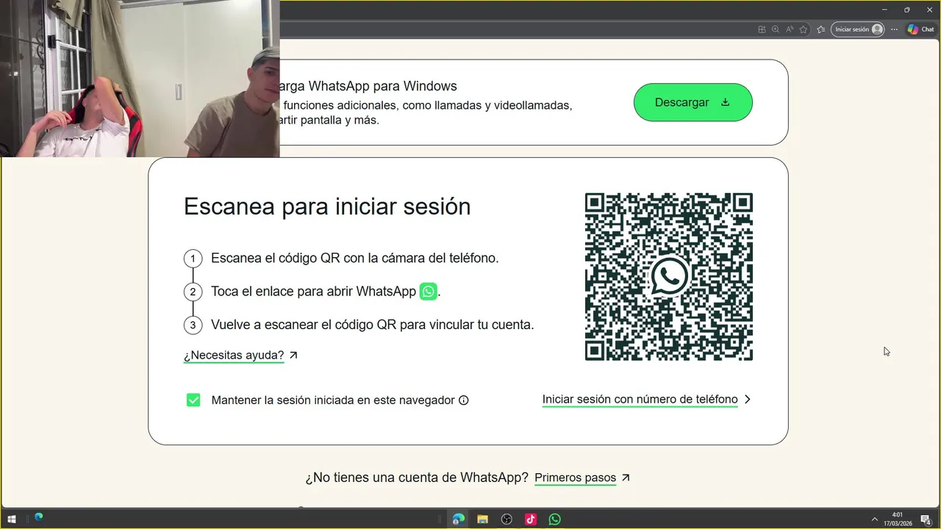Click the arrow icon after Primeros pasos
The image size is (941, 529).
coord(626,478)
